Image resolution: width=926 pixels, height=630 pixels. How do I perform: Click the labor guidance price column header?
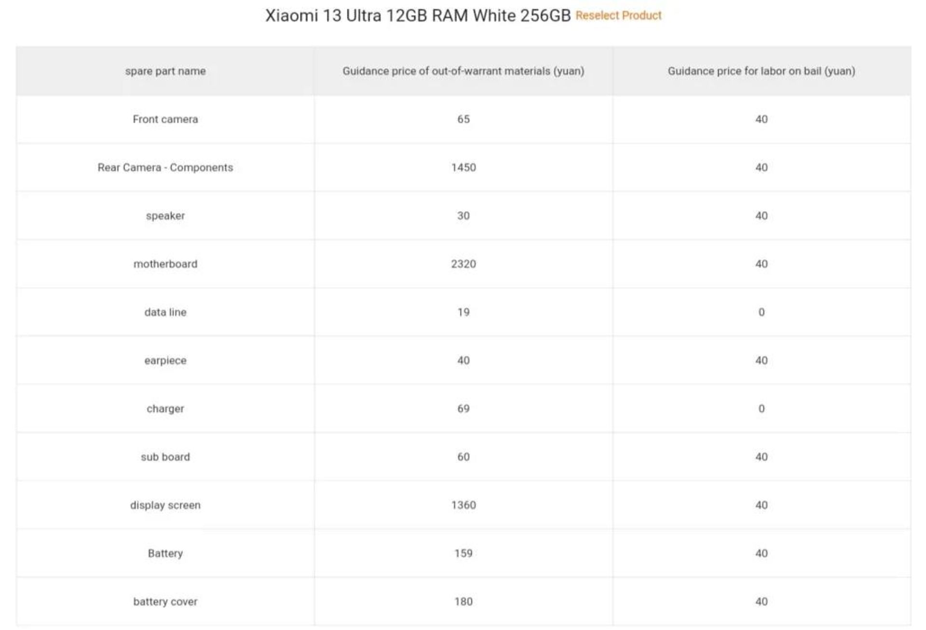pyautogui.click(x=761, y=71)
